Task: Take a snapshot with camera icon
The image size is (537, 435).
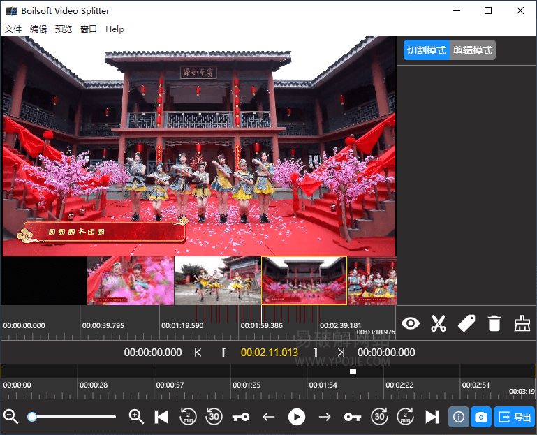Action: [481, 417]
